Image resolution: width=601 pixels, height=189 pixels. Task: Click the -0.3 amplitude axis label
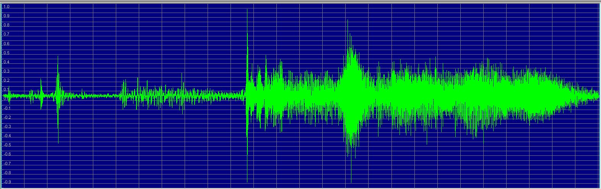[x=6, y=126]
